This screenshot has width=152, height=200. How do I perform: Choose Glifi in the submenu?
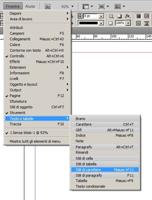(105, 130)
